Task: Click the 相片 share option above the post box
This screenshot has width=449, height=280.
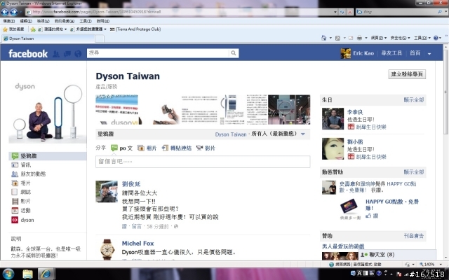Action: [x=147, y=148]
